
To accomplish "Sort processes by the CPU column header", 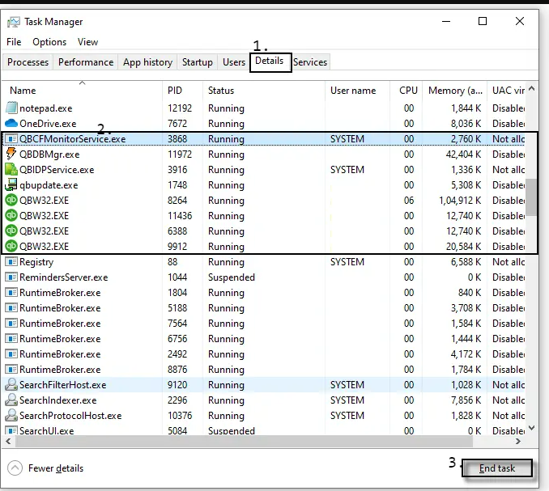I will [x=406, y=91].
